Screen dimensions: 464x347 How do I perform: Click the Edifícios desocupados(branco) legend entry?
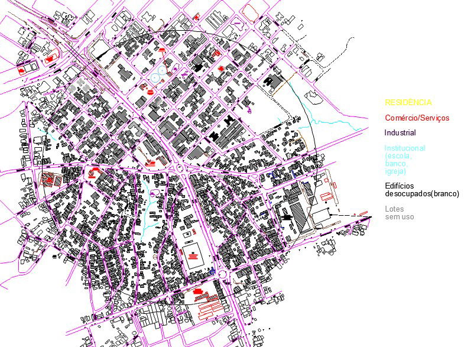[x=421, y=190]
